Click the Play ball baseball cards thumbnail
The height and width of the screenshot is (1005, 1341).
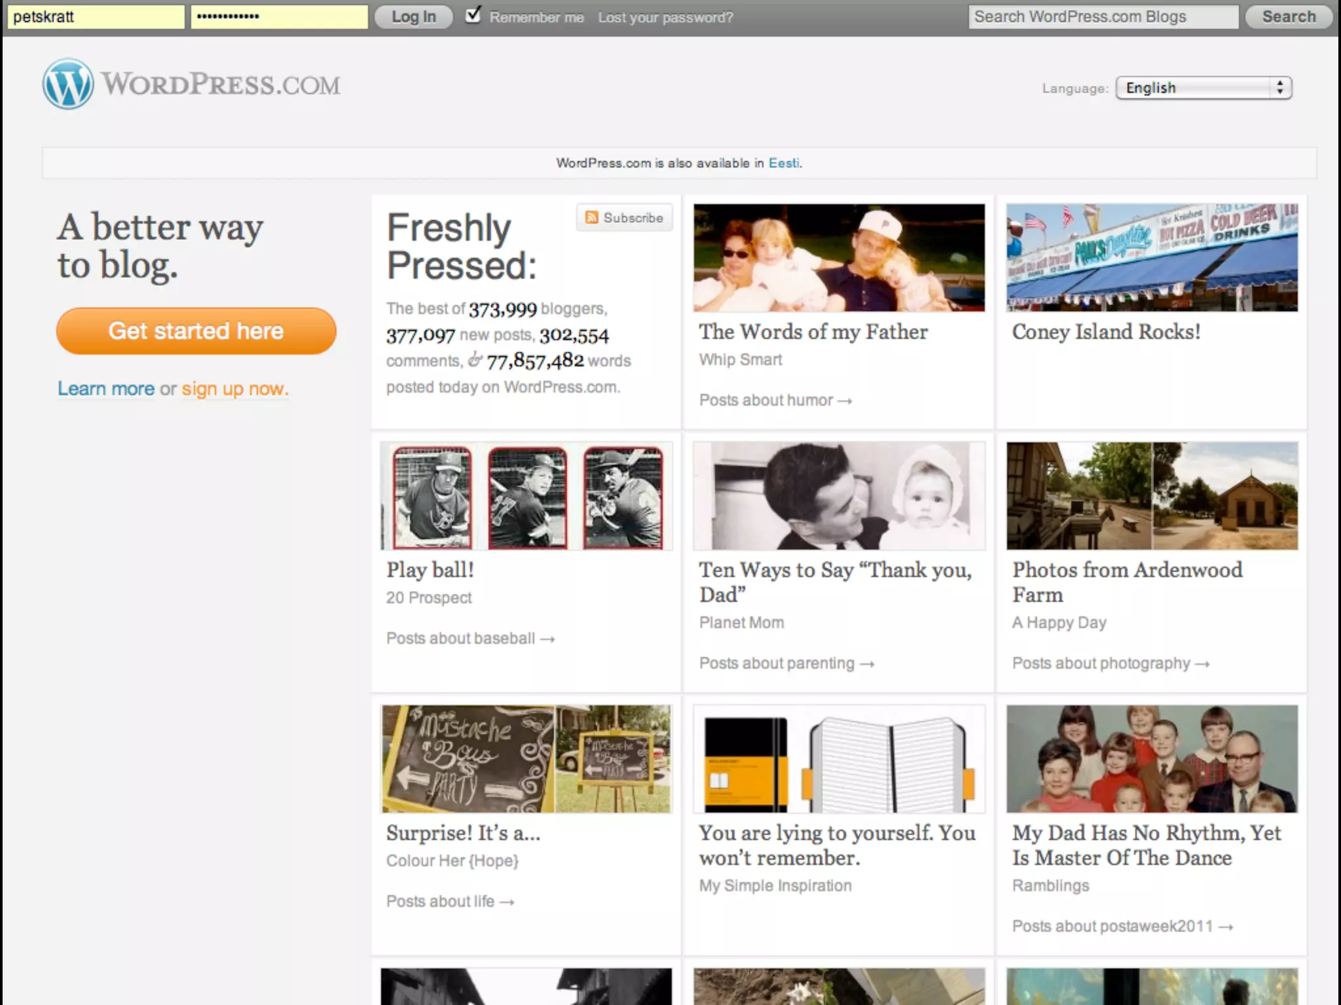click(x=526, y=496)
